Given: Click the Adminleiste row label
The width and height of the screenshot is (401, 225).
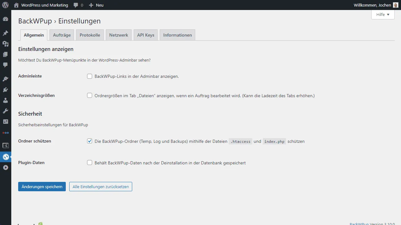Looking at the screenshot, I should click(30, 76).
